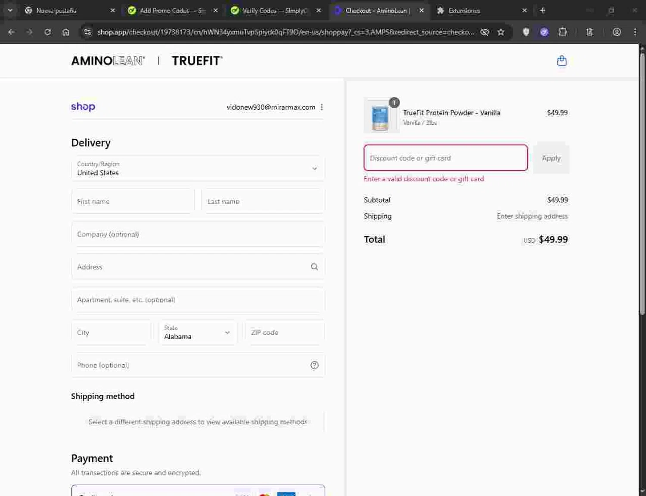
Task: Click the toolbar icon left of the profile avatar
Action: 590,32
